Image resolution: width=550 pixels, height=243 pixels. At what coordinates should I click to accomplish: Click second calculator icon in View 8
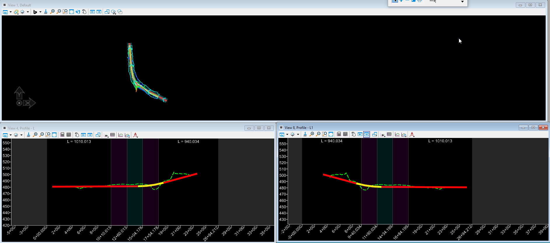345,134
